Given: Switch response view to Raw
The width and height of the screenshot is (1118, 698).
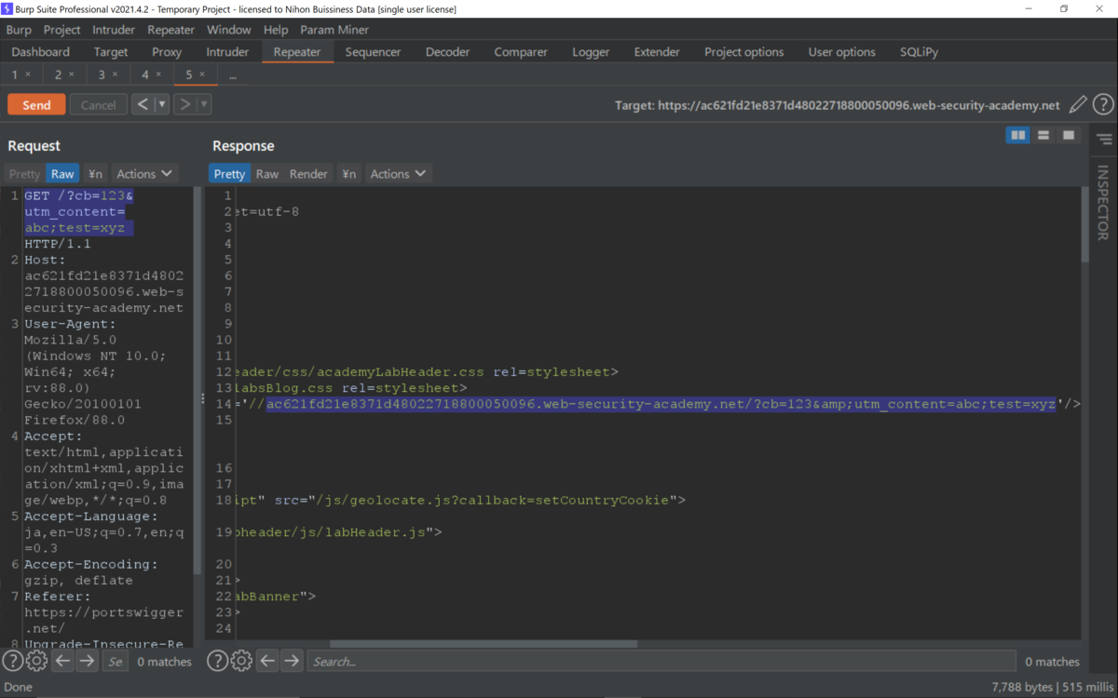Looking at the screenshot, I should tap(267, 174).
